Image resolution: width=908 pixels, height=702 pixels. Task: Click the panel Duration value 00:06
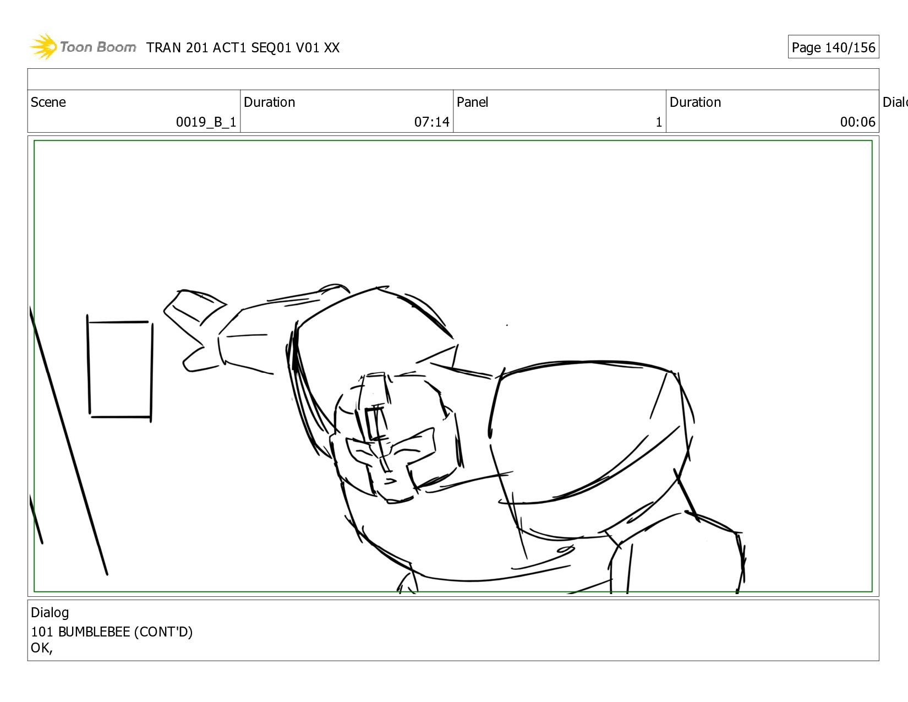pyautogui.click(x=857, y=122)
